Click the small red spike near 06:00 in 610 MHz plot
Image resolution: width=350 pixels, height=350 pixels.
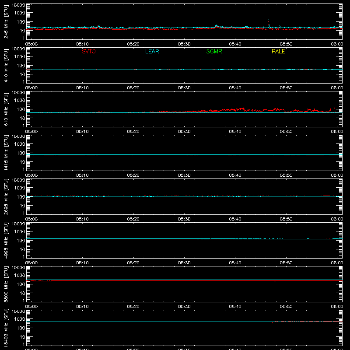(x=334, y=110)
